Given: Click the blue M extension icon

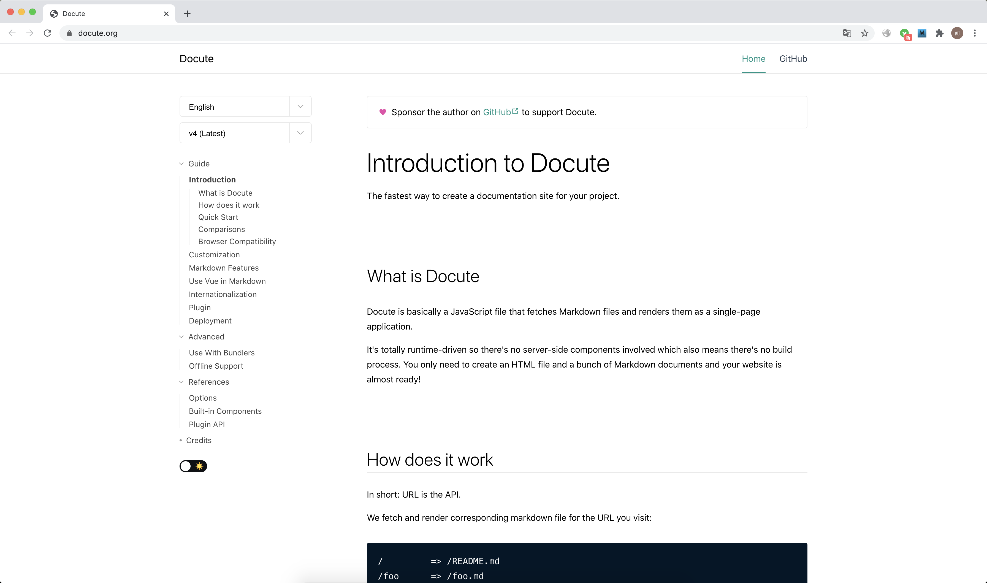Looking at the screenshot, I should click(922, 33).
